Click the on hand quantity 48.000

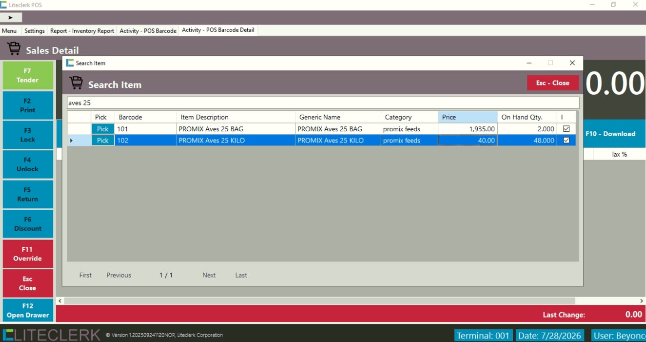click(x=527, y=141)
